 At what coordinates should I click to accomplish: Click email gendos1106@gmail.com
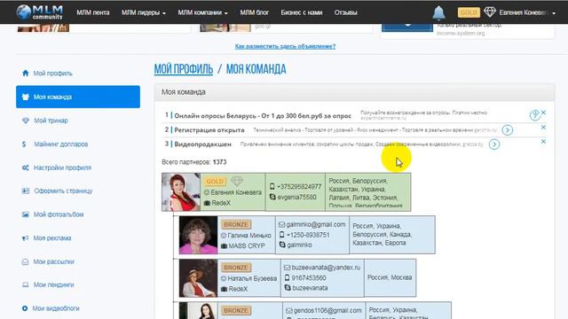[x=327, y=310]
